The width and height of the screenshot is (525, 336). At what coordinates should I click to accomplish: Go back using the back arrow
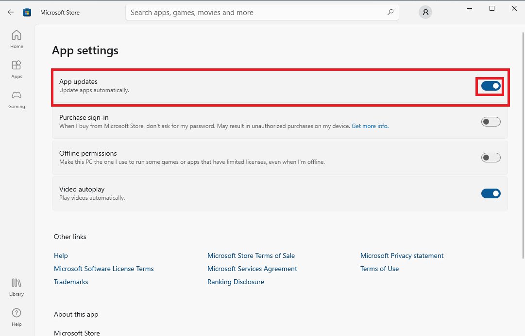coord(11,13)
